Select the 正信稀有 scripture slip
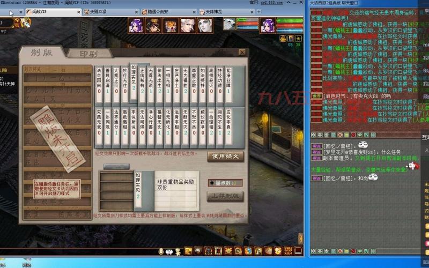The image size is (429, 268). 142,85
